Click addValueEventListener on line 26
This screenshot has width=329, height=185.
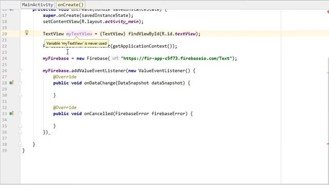pyautogui.click(x=98, y=71)
